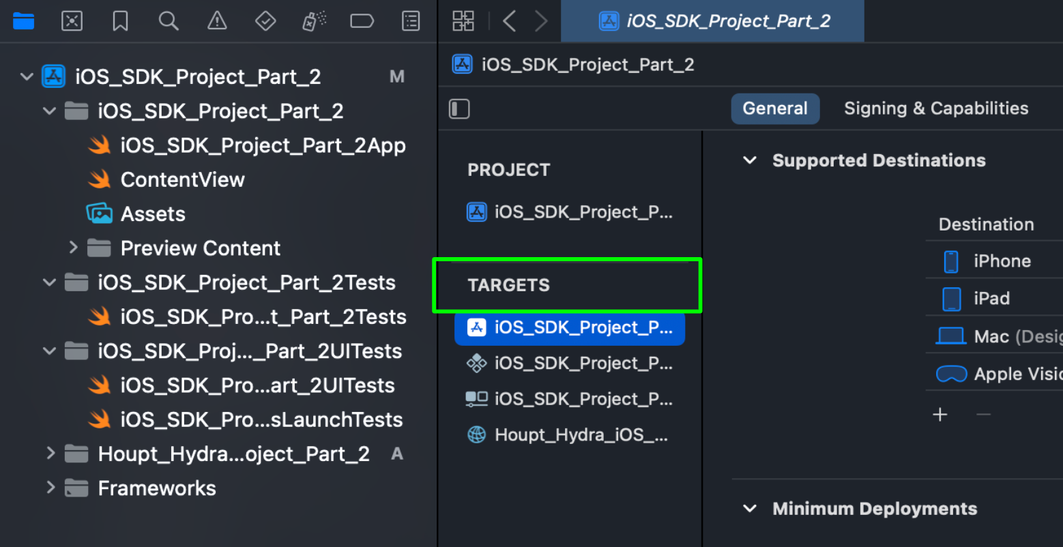Image resolution: width=1063 pixels, height=547 pixels.
Task: Click the M status badge on project
Action: tap(397, 76)
